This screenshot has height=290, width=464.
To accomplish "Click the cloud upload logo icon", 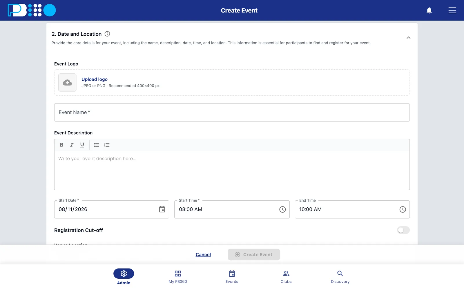I will pyautogui.click(x=67, y=83).
